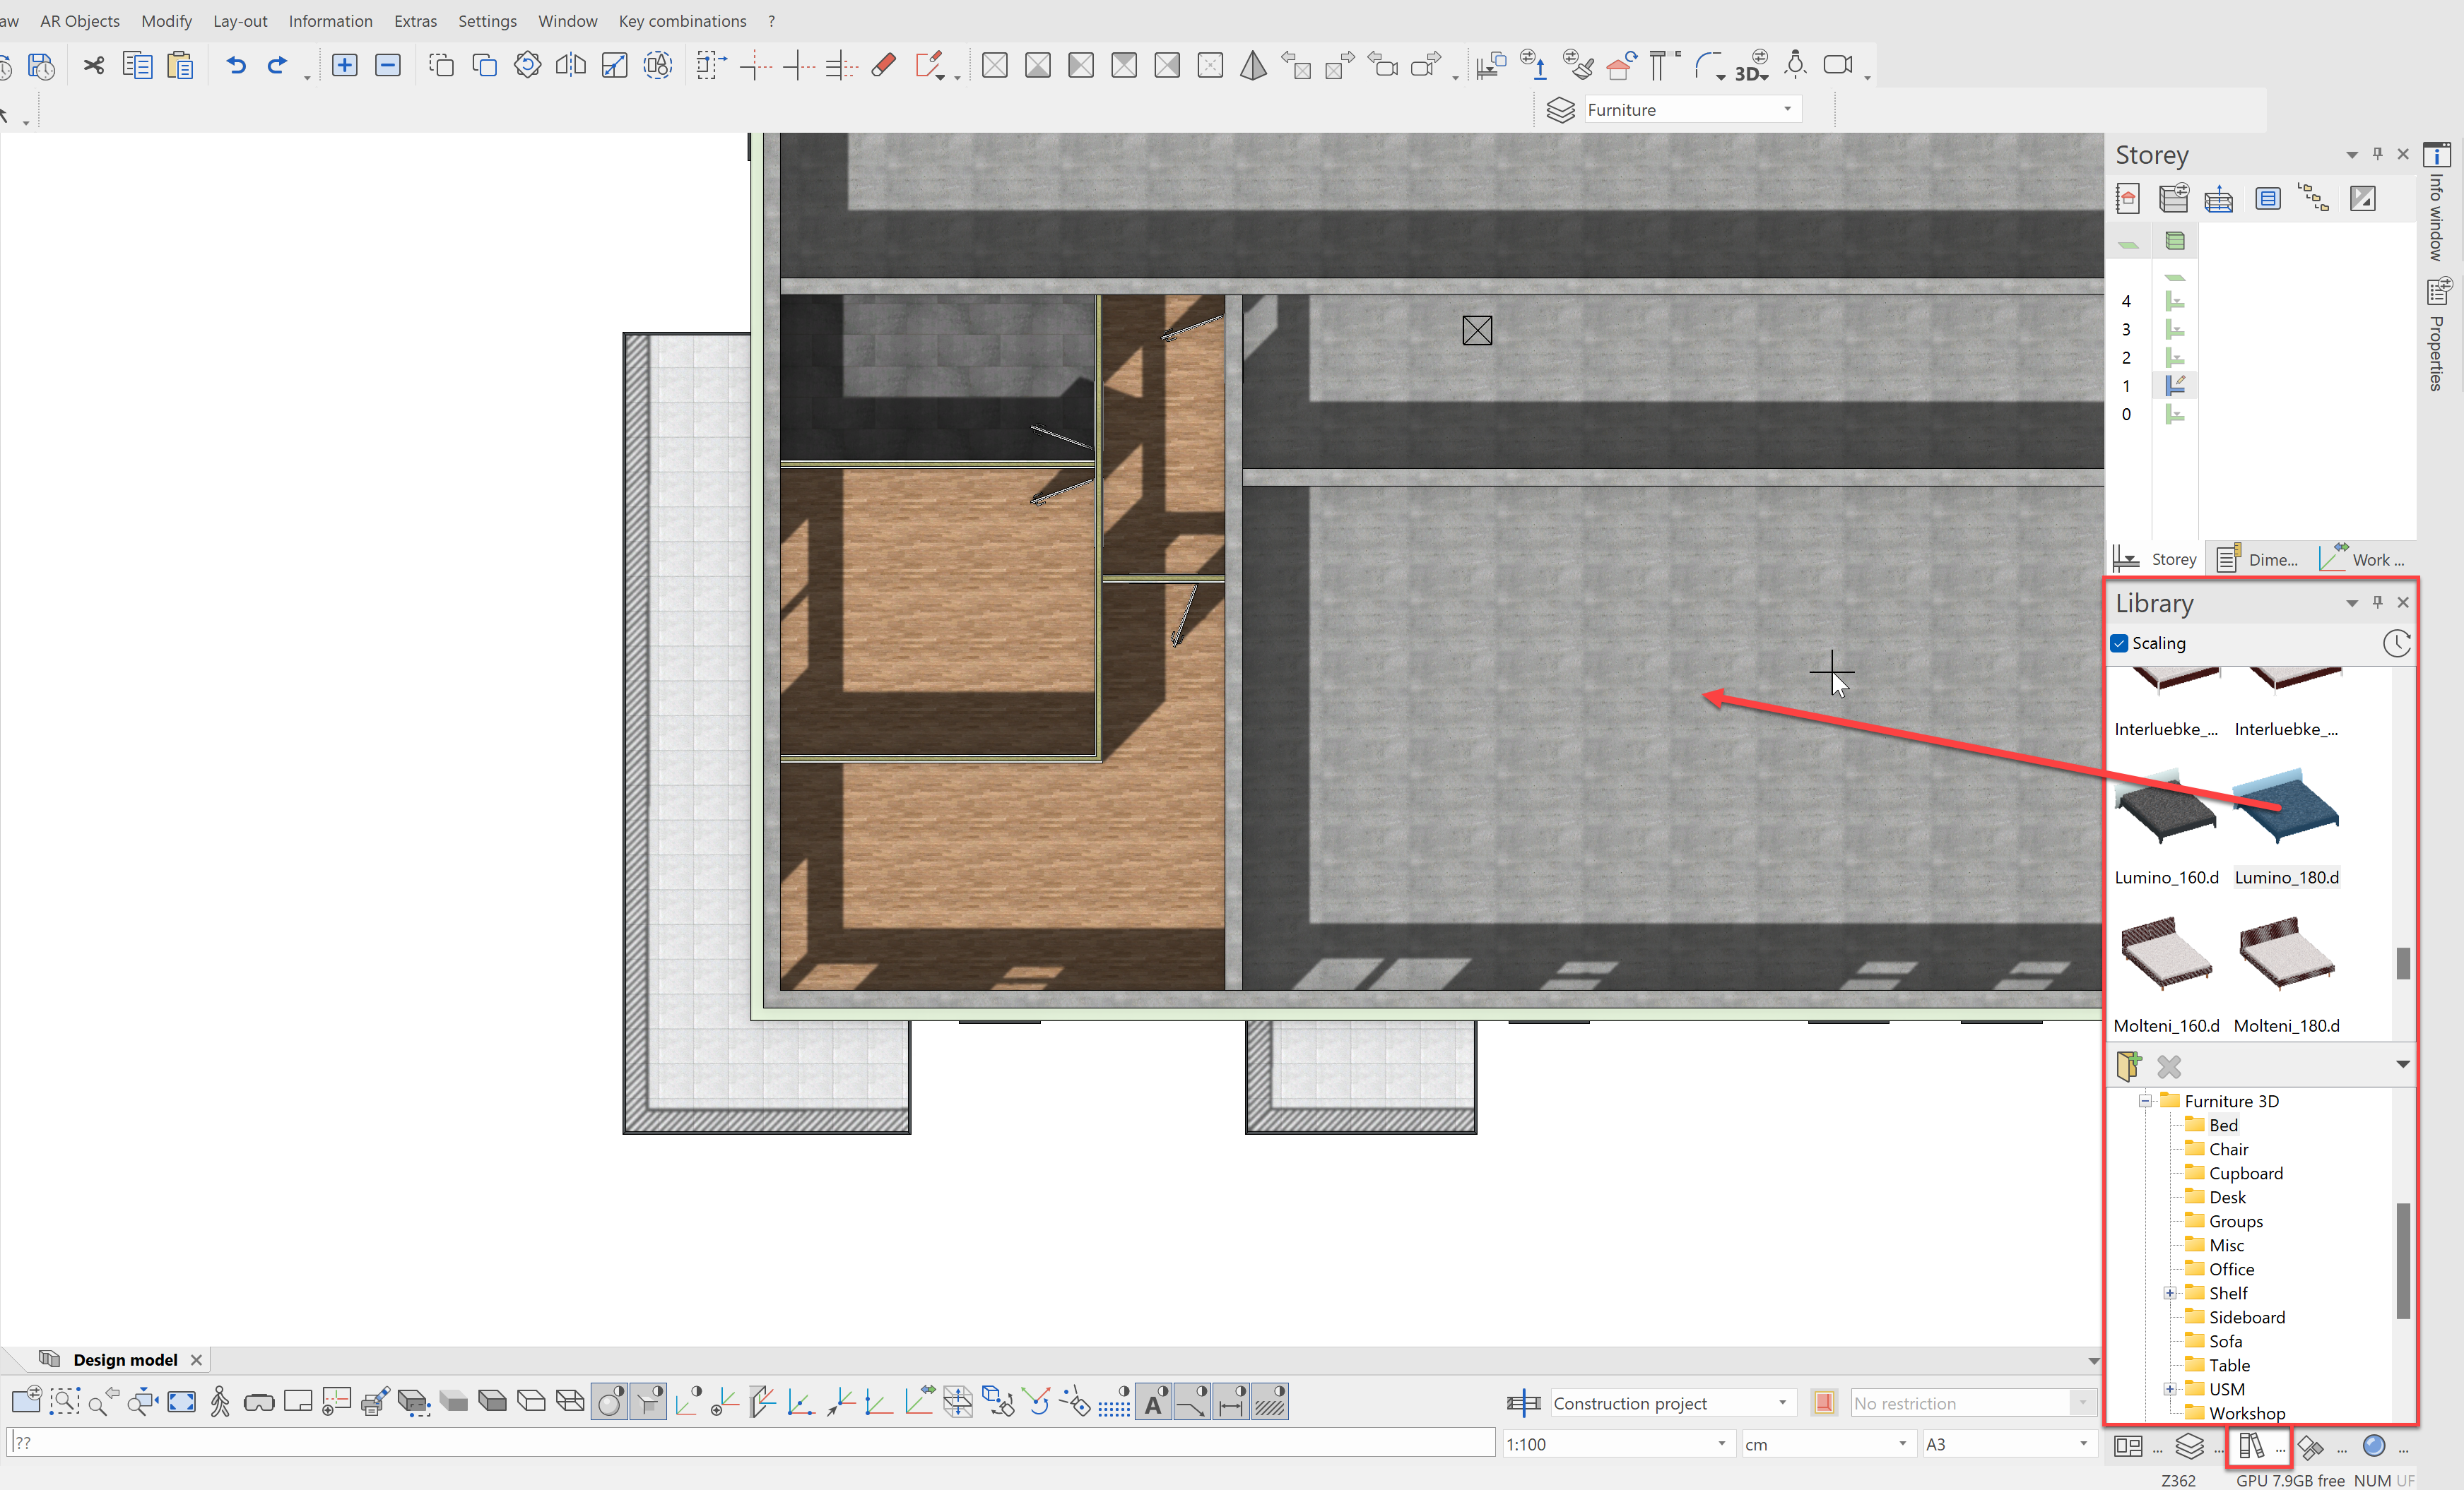Open the Modify menu
The image size is (2464, 1490).
pyautogui.click(x=166, y=21)
